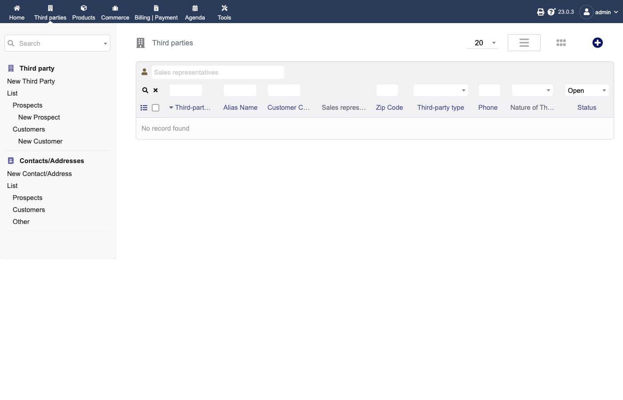
Task: Switch to list view button
Action: pyautogui.click(x=524, y=43)
